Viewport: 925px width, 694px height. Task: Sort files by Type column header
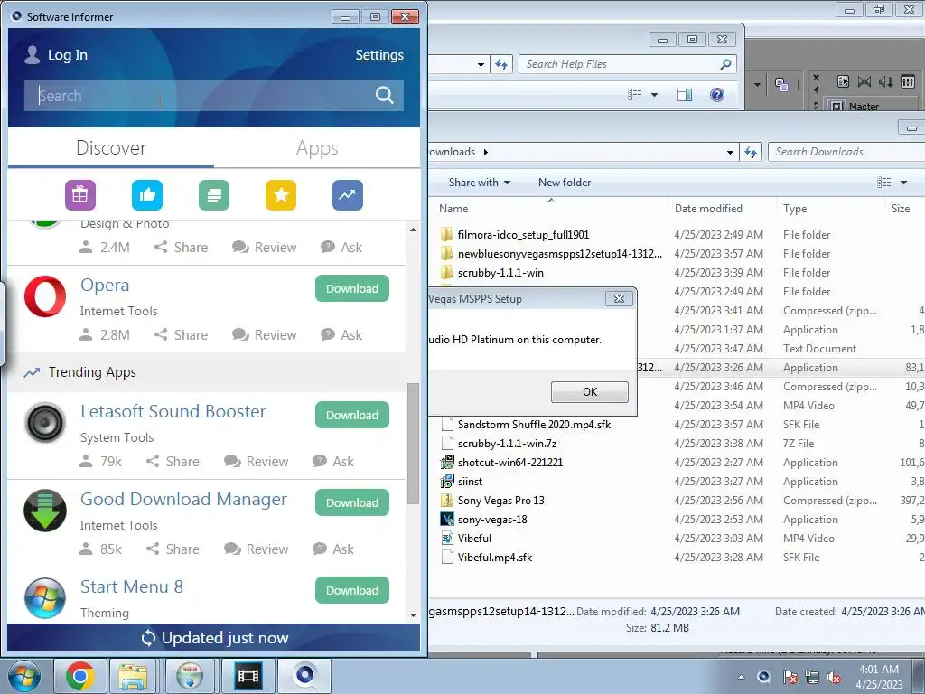(x=795, y=209)
